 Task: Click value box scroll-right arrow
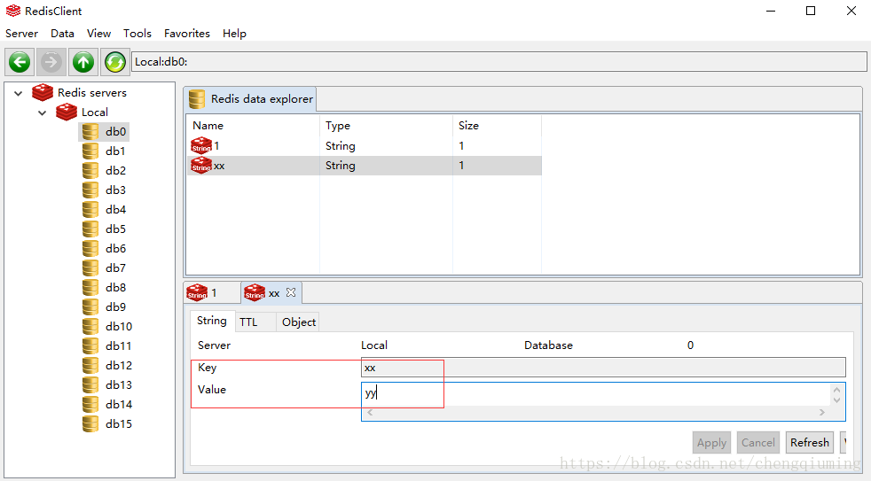click(x=822, y=412)
